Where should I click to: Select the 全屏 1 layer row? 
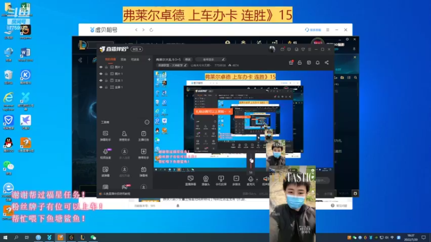(x=125, y=87)
